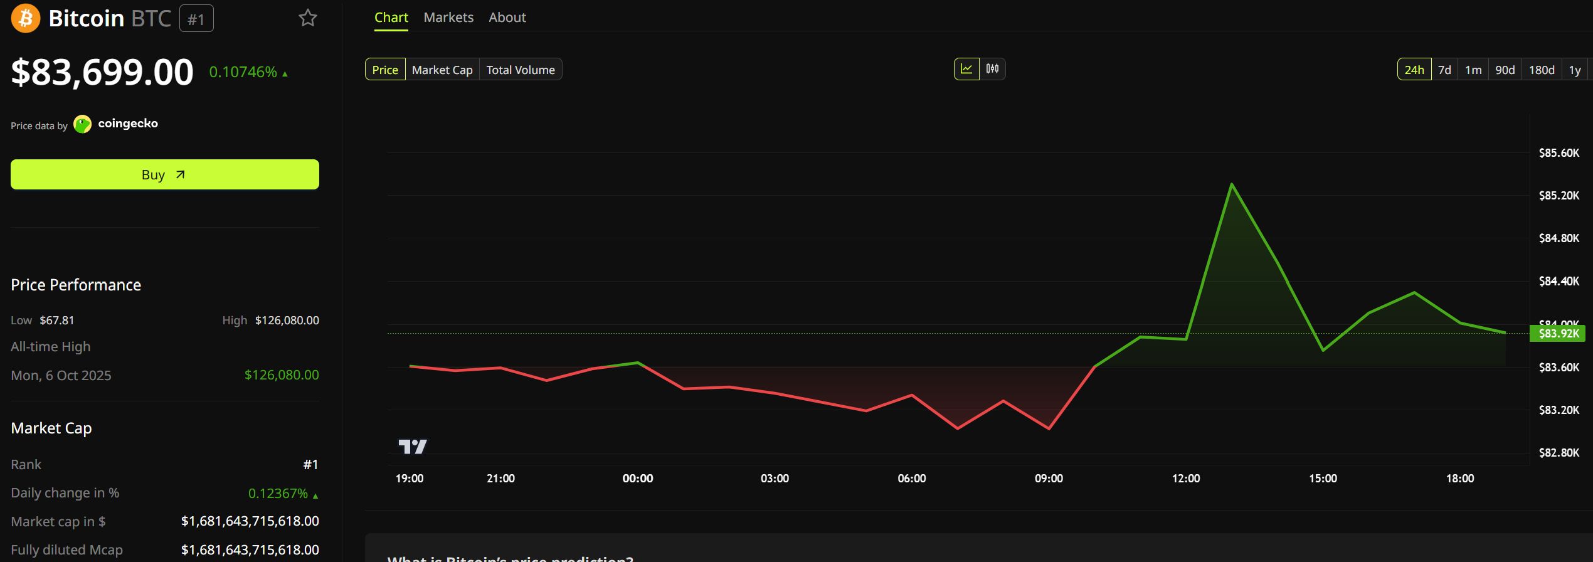The width and height of the screenshot is (1593, 562).
Task: Switch to candlestick chart view icon
Action: click(x=992, y=69)
